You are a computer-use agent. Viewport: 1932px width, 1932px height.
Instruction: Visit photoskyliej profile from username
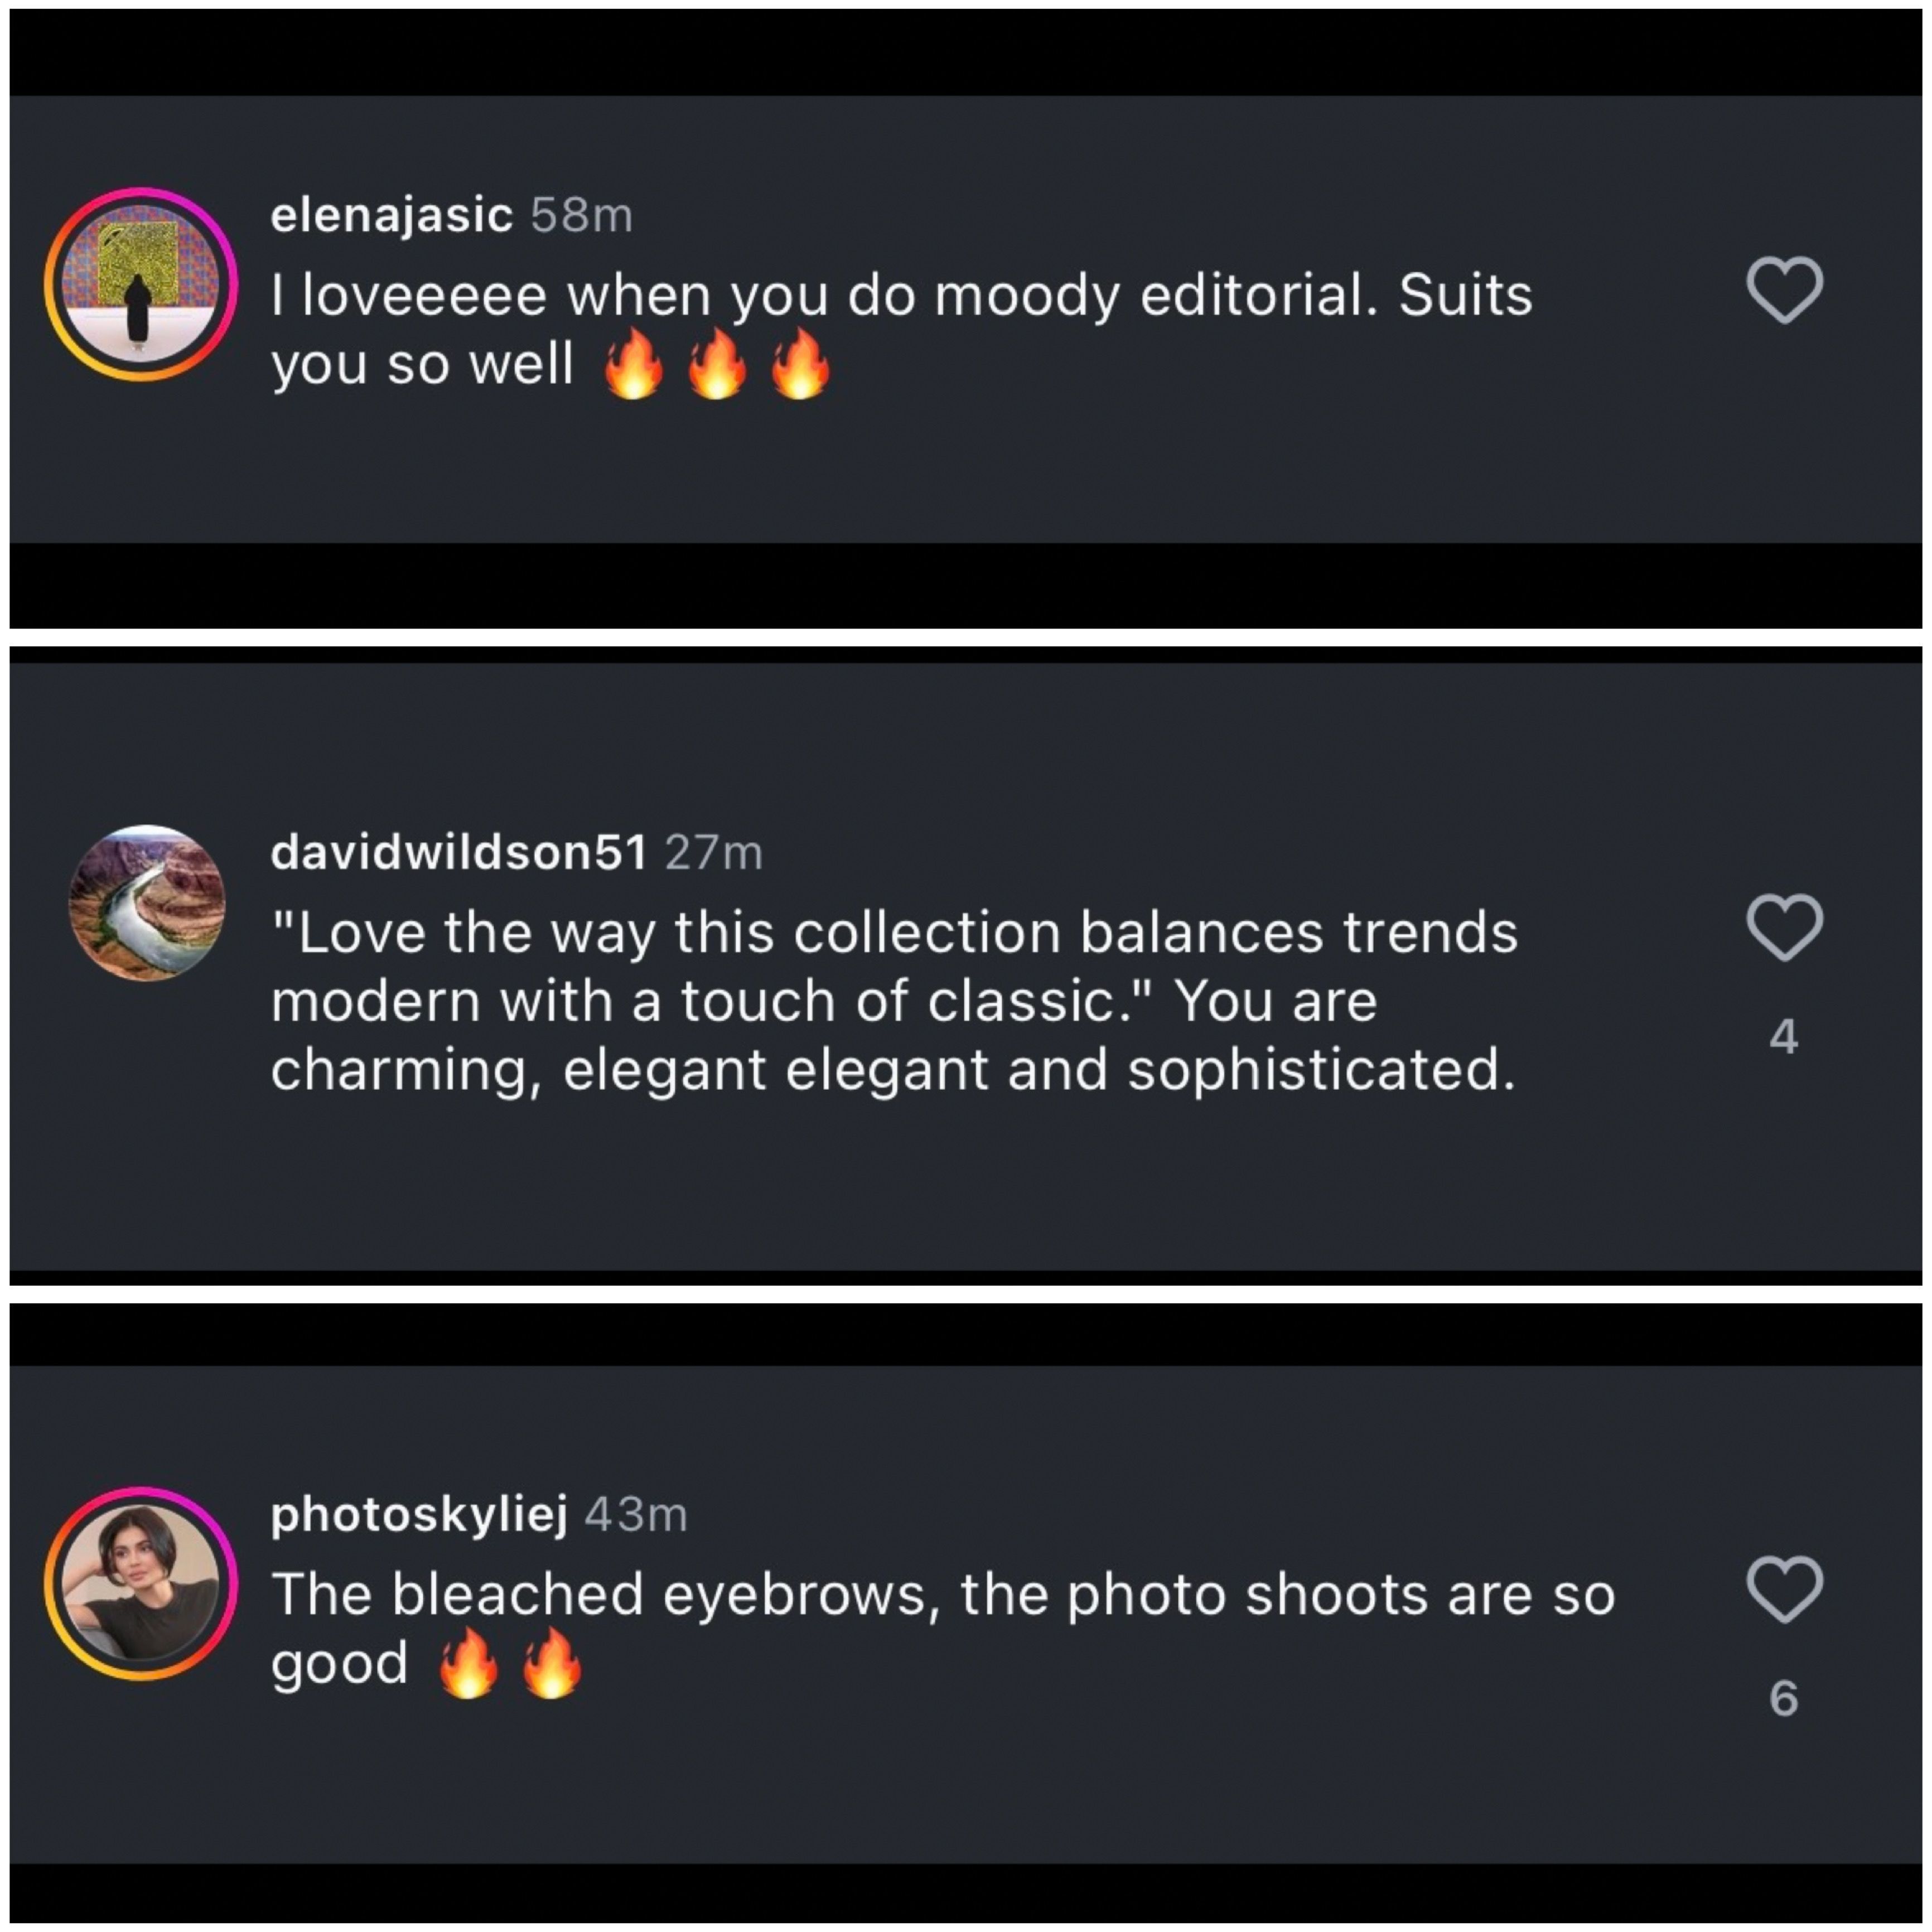click(419, 1514)
